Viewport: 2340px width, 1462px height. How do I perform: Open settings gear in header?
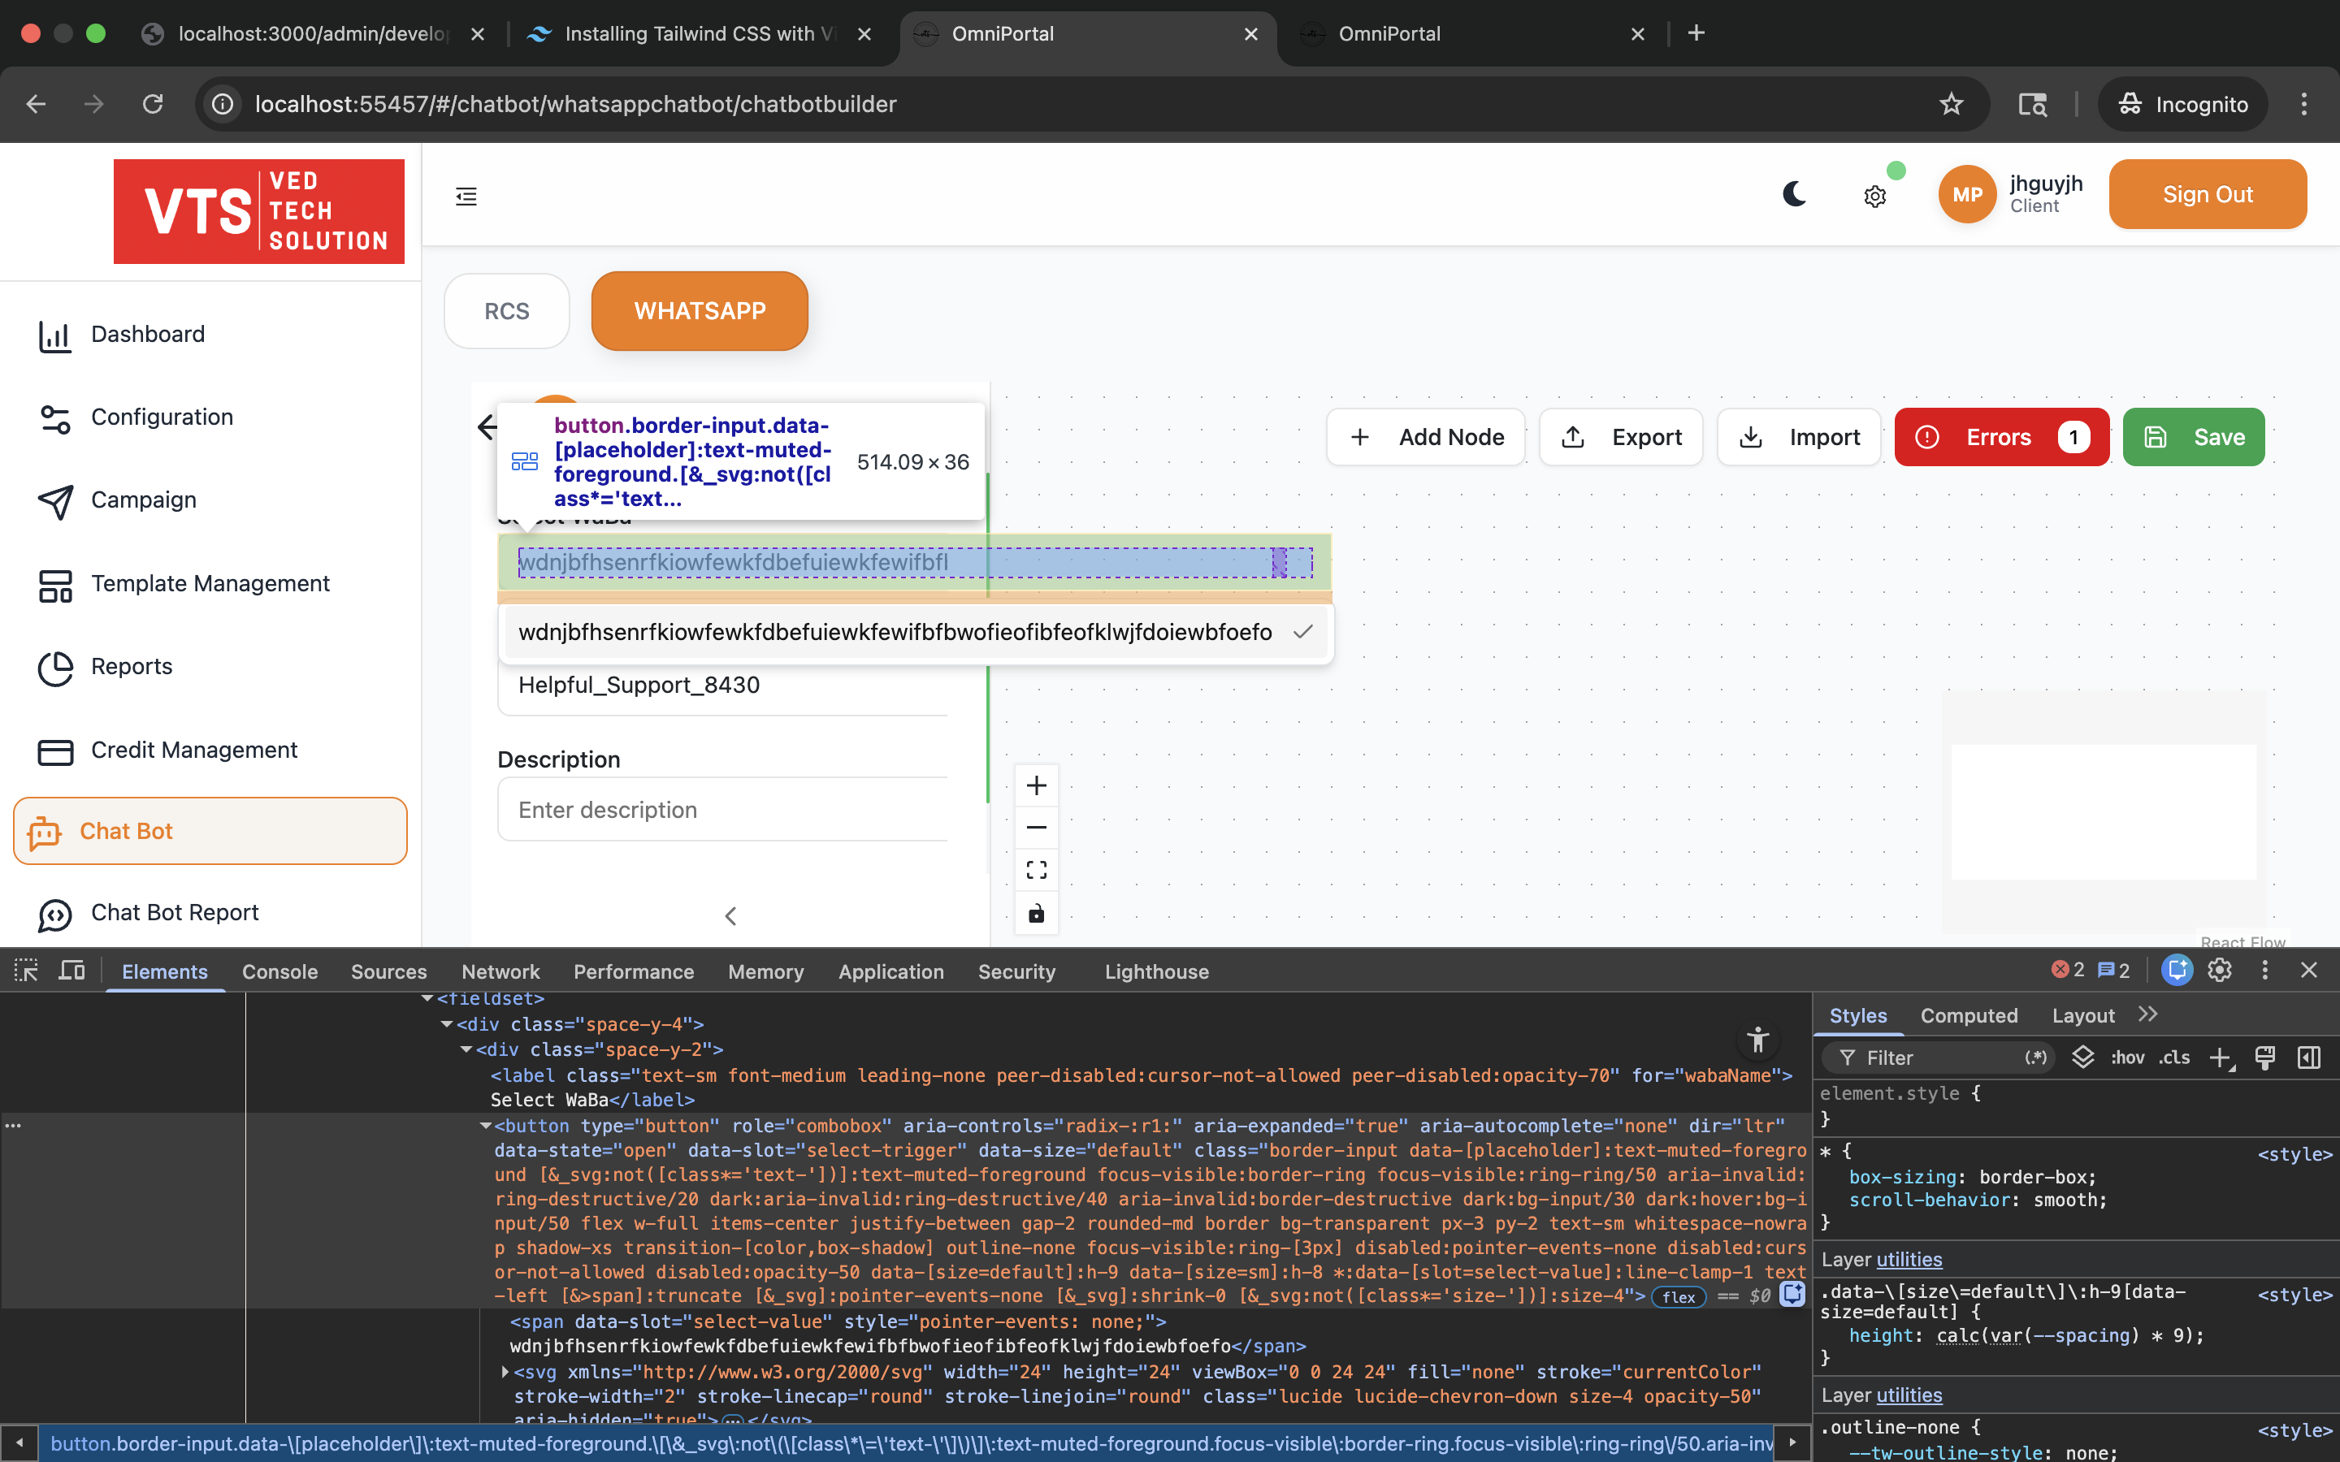point(1875,197)
